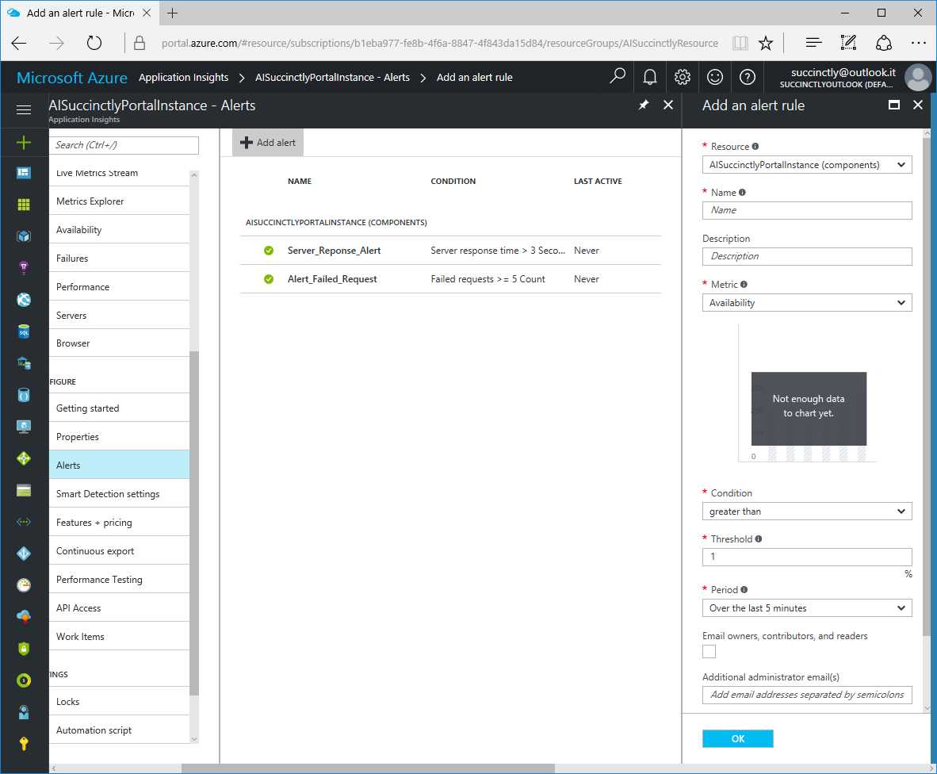Open Automation script menu item
This screenshot has width=937, height=774.
click(x=119, y=730)
